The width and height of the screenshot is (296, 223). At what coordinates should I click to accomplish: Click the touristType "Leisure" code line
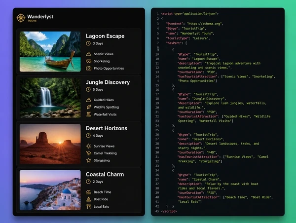[188, 38]
